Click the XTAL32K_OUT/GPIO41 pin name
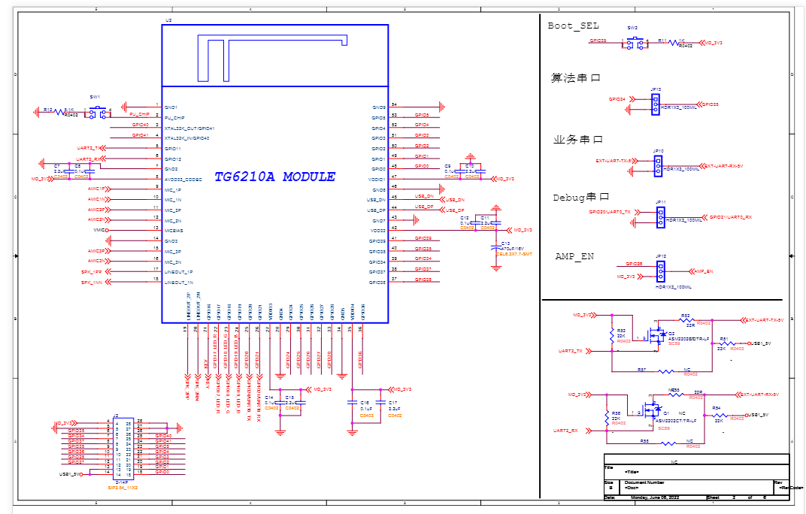Screen dimensions: 806x514 coord(189,128)
